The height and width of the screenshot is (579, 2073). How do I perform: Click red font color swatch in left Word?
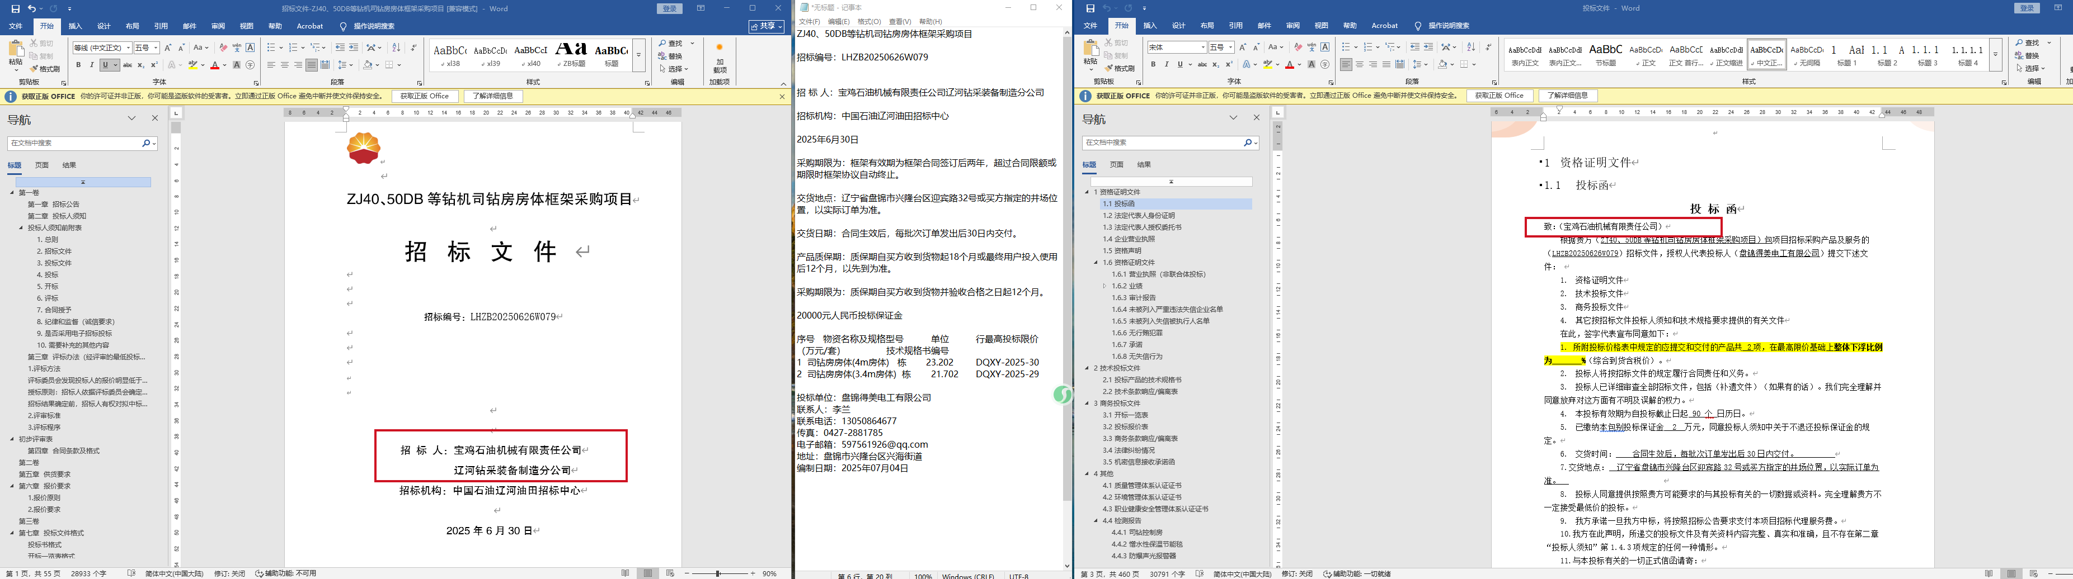[x=214, y=65]
